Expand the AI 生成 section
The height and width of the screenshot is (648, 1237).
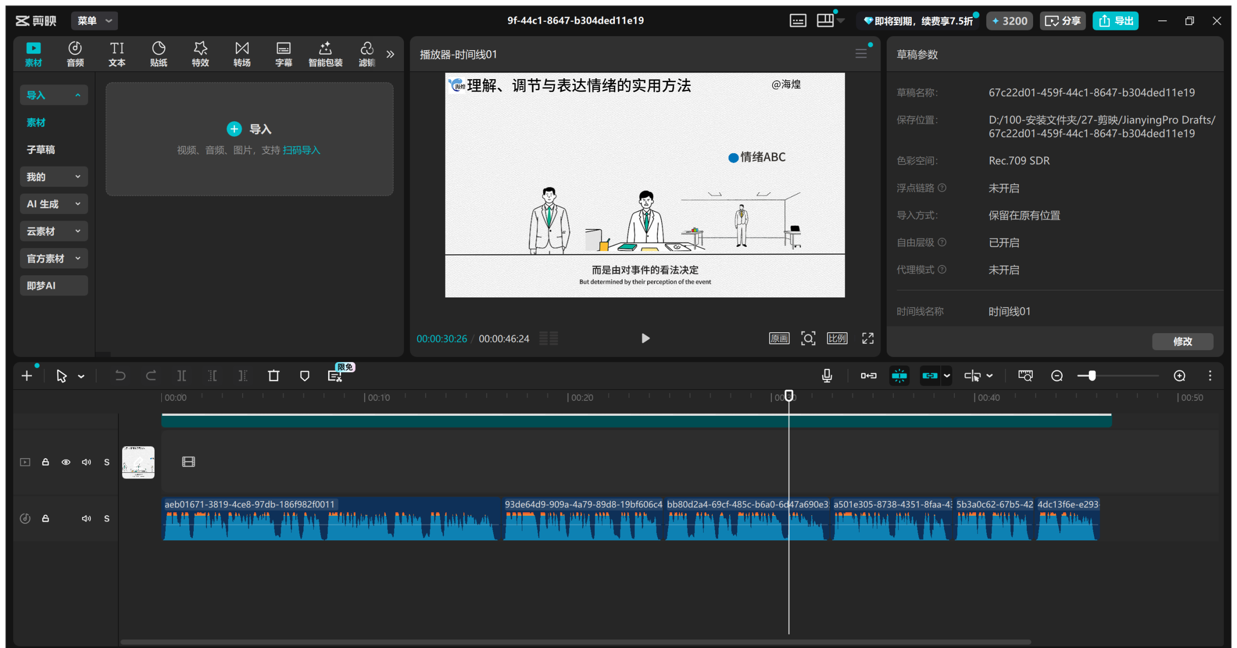(x=54, y=204)
